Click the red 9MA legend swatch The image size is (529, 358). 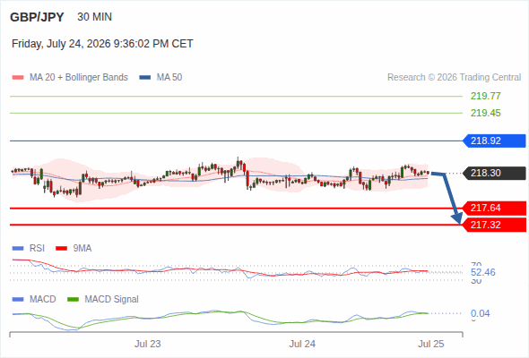[61, 249]
